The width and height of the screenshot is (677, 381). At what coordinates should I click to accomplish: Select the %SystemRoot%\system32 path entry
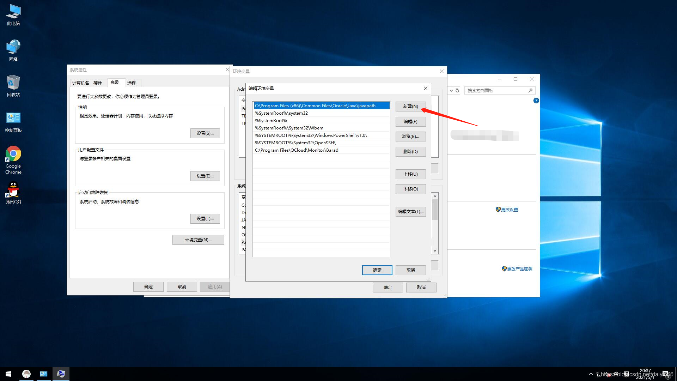[x=281, y=113]
